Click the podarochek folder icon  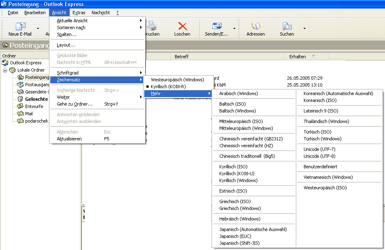20,121
